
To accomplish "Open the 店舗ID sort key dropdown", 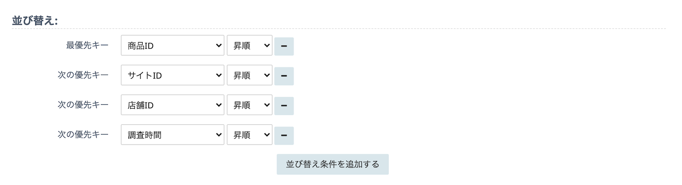I will tap(172, 105).
